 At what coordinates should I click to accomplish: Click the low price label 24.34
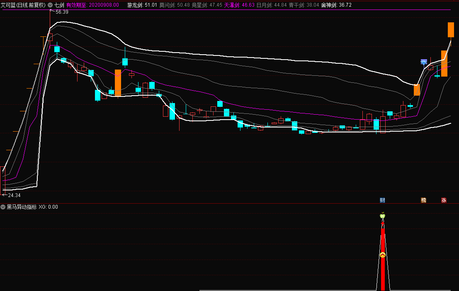coord(14,195)
